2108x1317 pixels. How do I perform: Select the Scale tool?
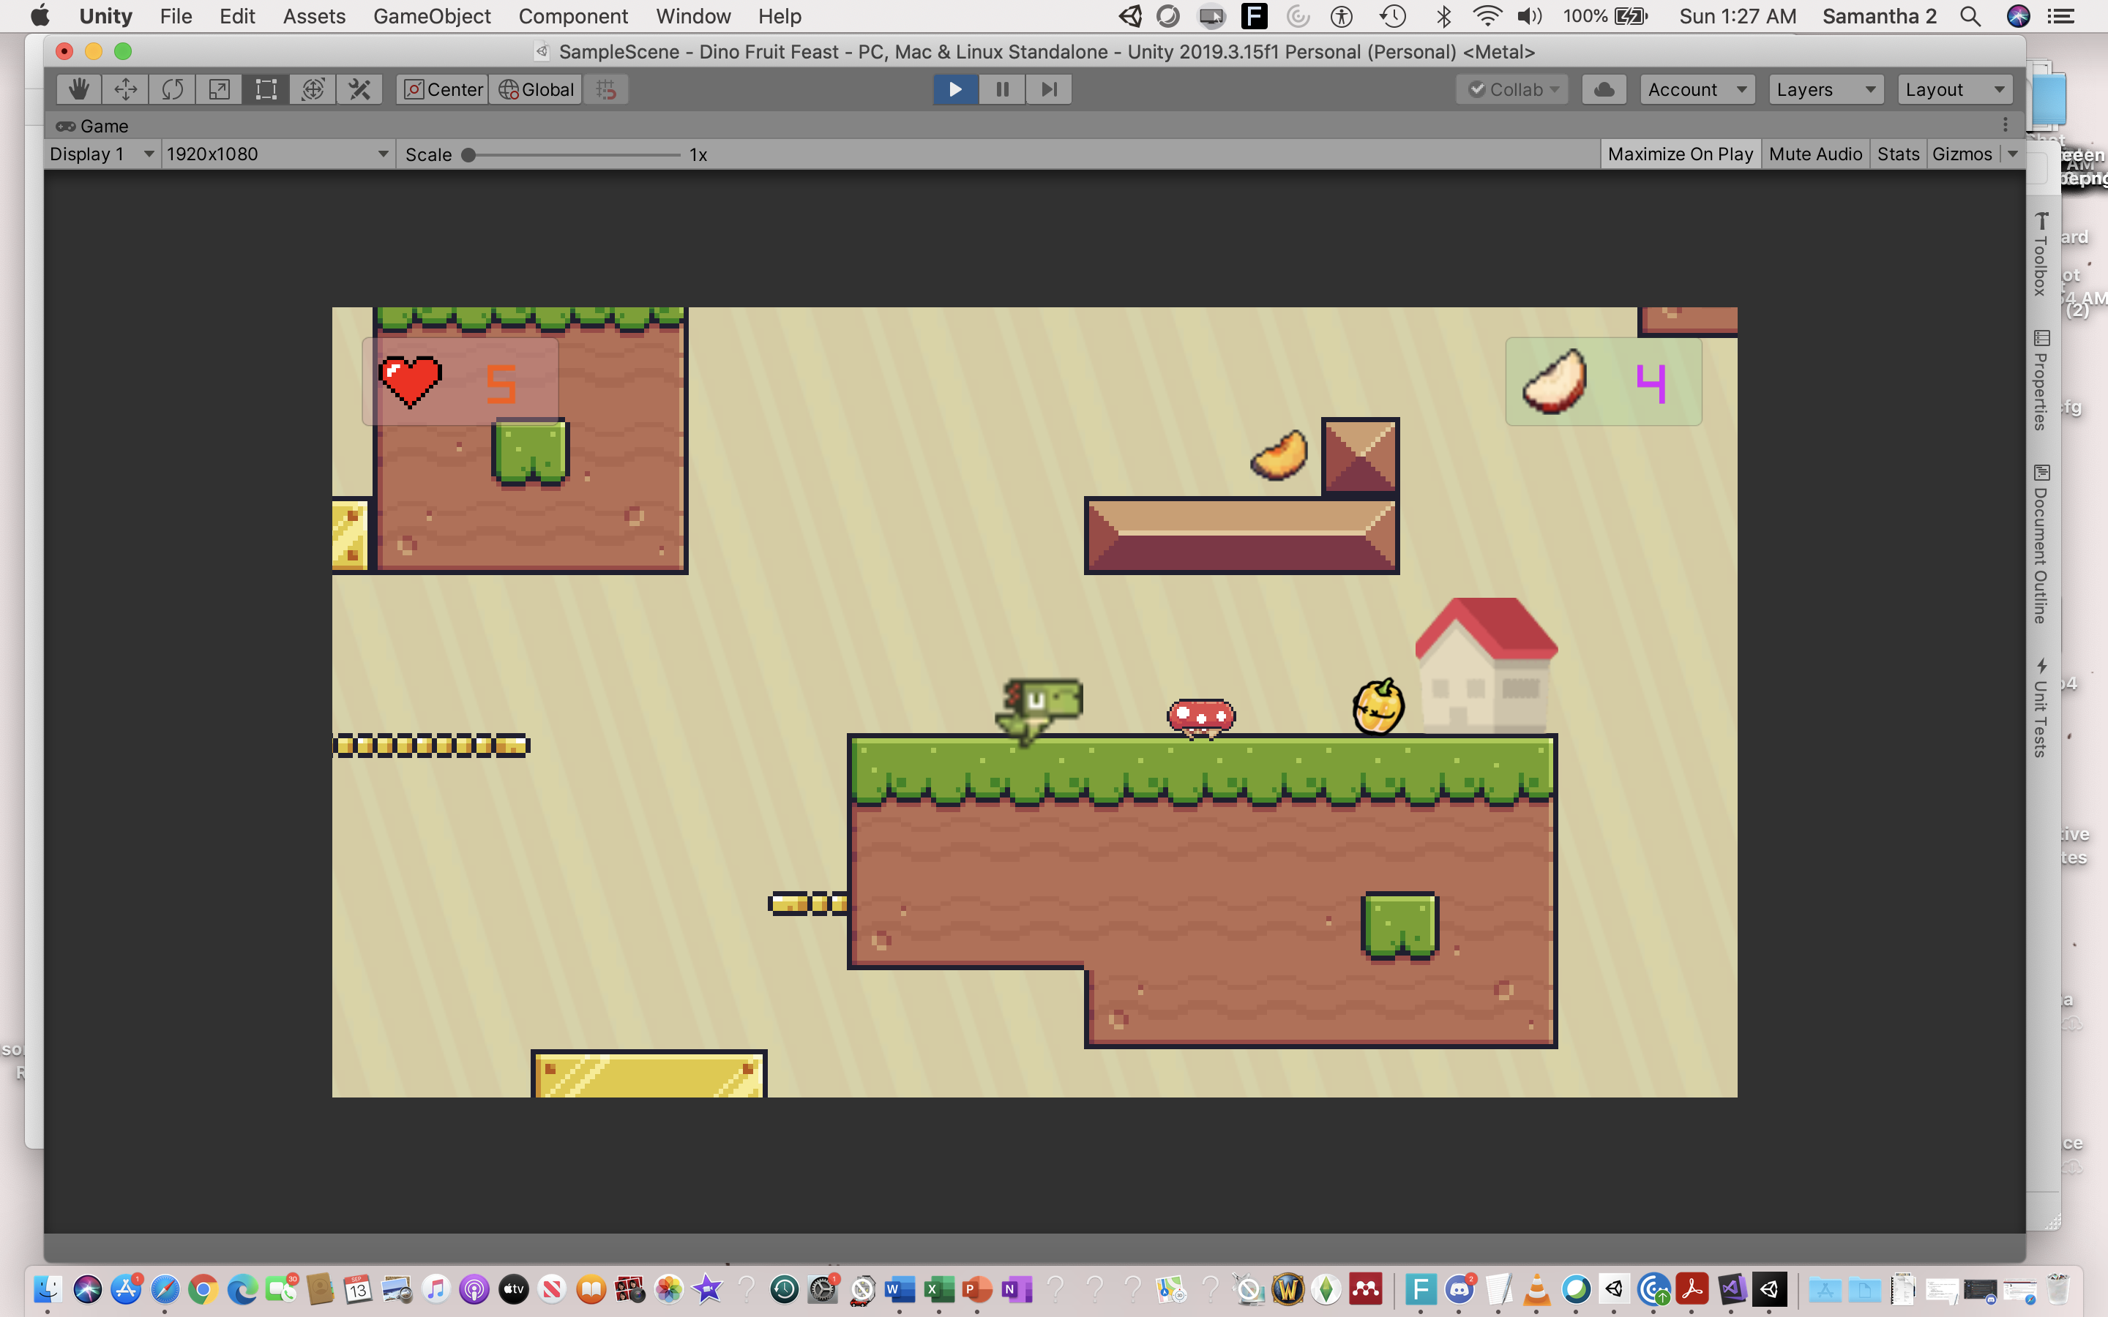(x=220, y=89)
